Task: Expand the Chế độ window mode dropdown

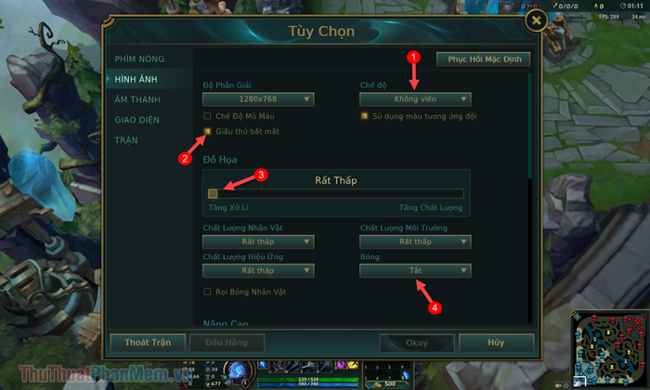Action: (x=415, y=99)
